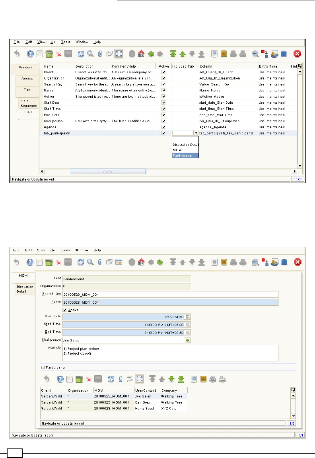Click the red Delete record icon in the upper toolbar
The width and height of the screenshot is (315, 458).
(x=58, y=54)
